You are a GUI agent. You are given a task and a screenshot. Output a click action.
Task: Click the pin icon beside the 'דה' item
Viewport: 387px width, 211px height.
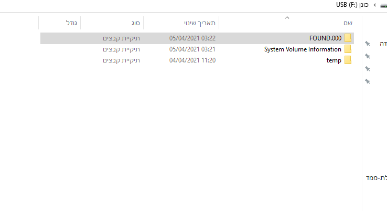tap(368, 43)
